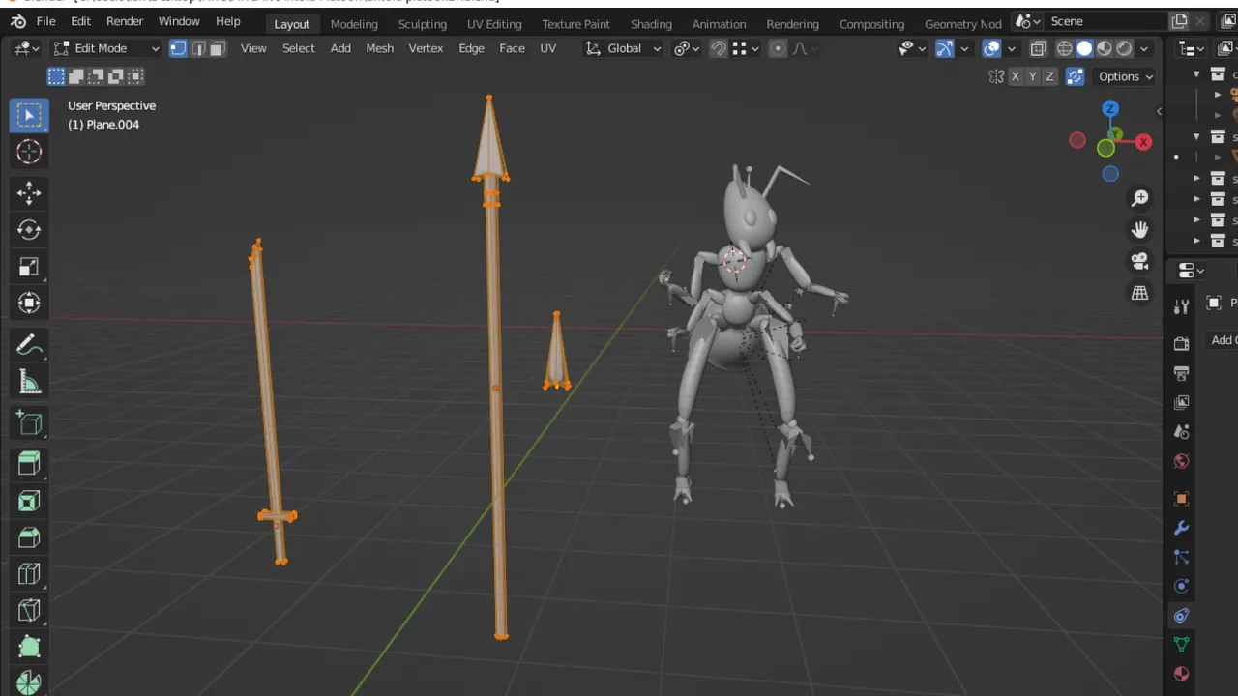This screenshot has width=1238, height=696.
Task: Open the Options dropdown
Action: click(1126, 76)
